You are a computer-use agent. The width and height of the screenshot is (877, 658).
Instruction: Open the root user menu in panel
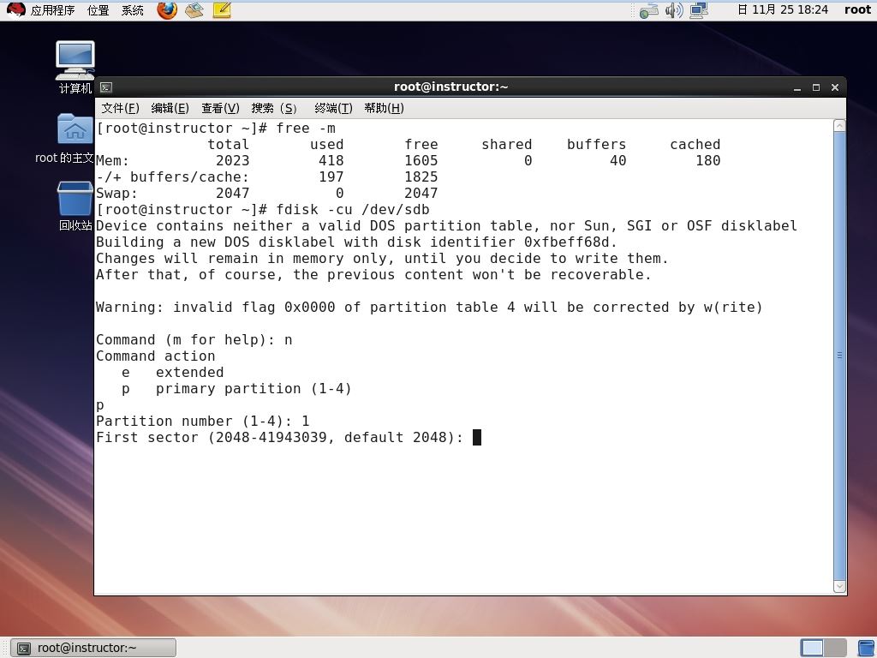pyautogui.click(x=857, y=9)
